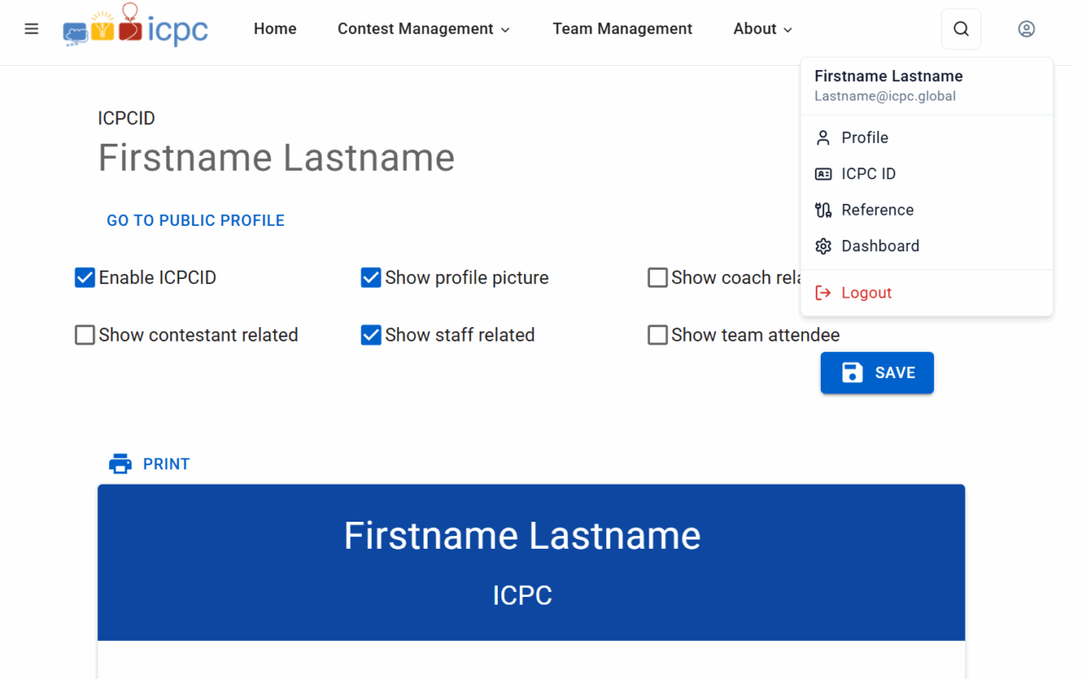This screenshot has width=1082, height=679.
Task: Disable the Enable ICPCID checkbox
Action: coord(85,277)
